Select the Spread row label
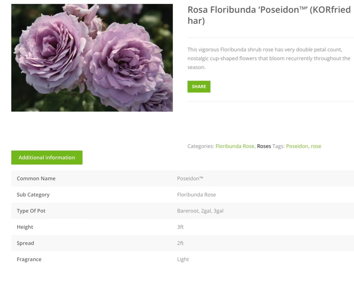 (x=25, y=243)
